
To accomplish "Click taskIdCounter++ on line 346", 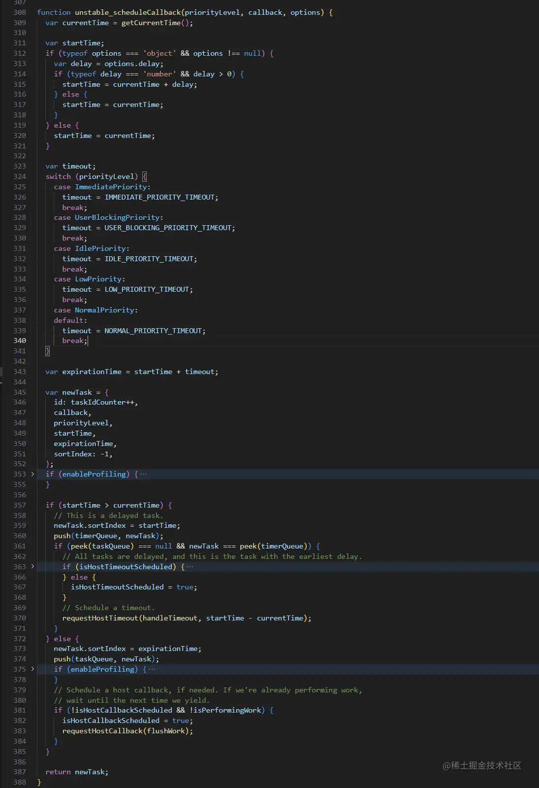I will (102, 402).
